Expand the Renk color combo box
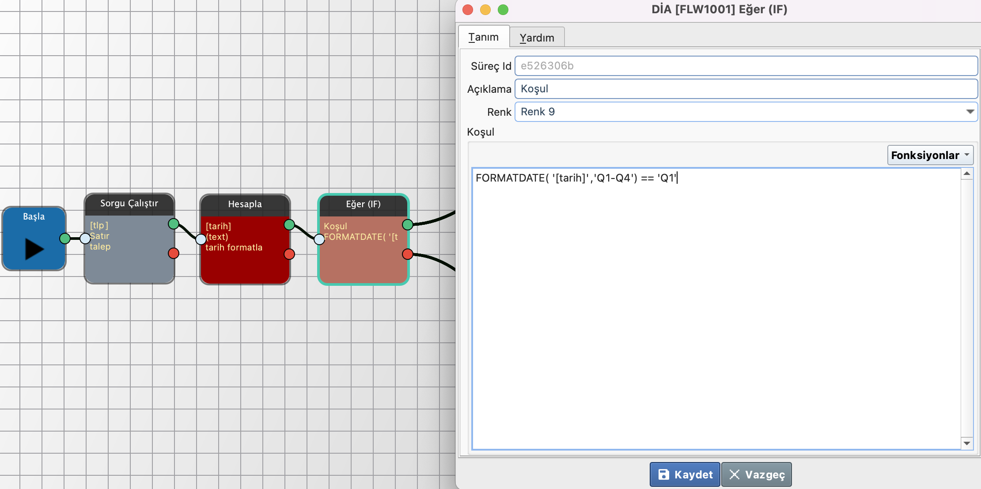Screen dimensions: 981x489 (x=970, y=112)
